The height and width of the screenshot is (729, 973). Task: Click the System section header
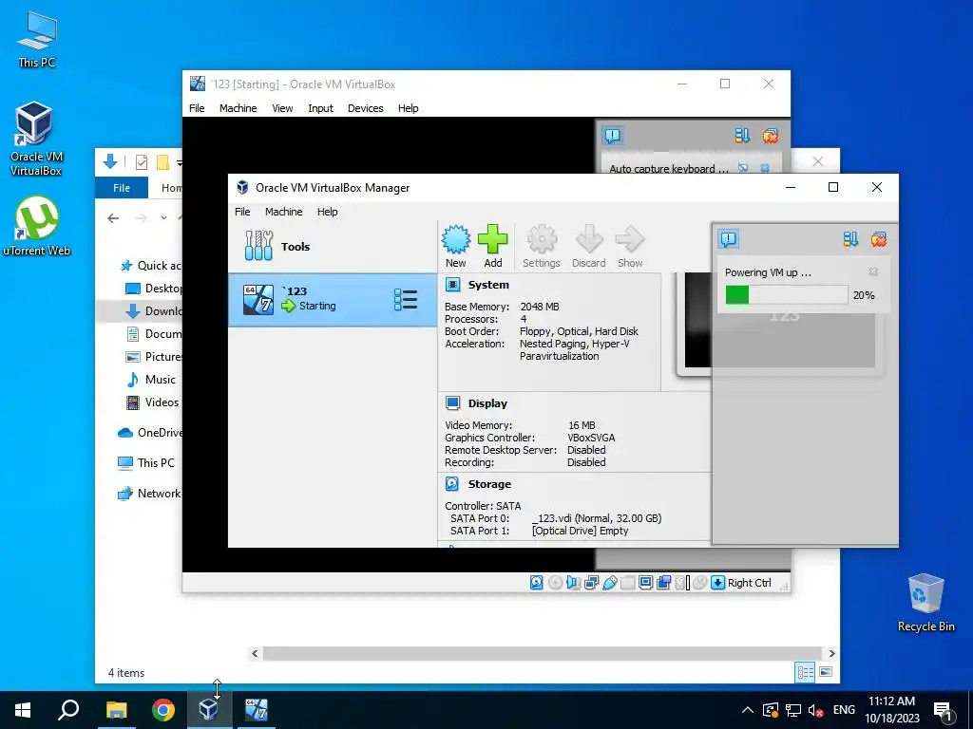tap(488, 285)
